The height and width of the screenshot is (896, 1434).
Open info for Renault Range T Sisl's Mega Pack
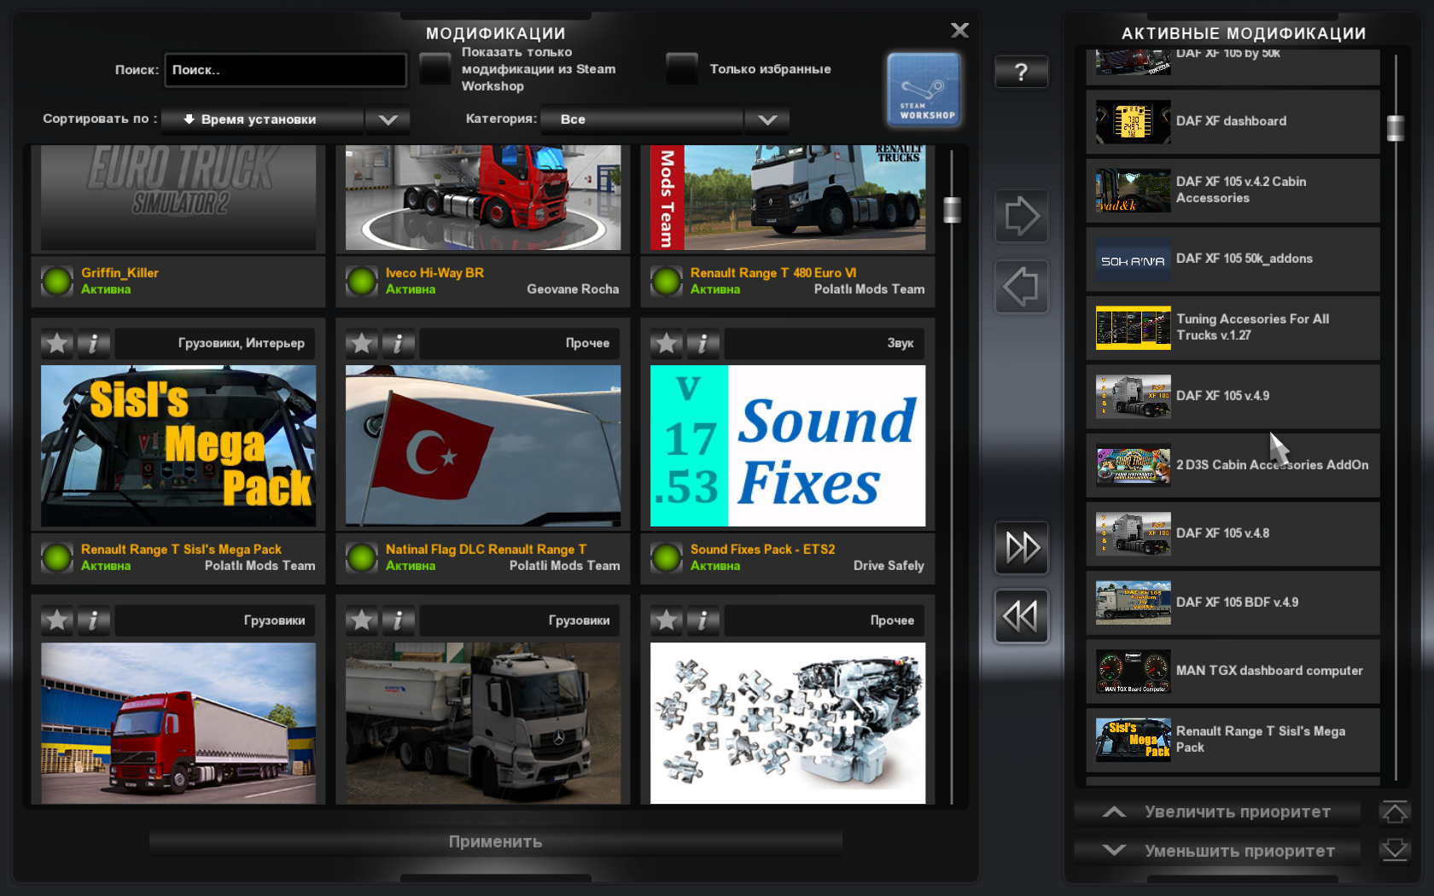coord(94,343)
